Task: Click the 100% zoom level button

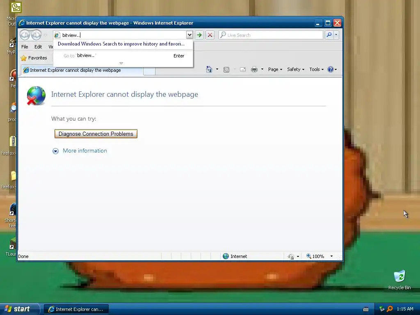Action: (315, 256)
